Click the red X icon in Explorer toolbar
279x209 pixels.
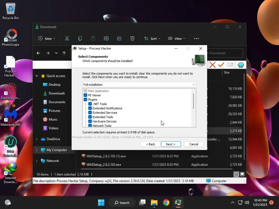pyautogui.click(x=213, y=65)
